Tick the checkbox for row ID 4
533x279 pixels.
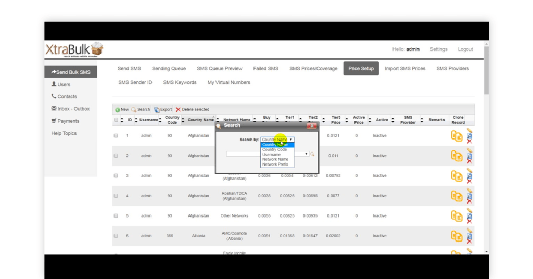pyautogui.click(x=116, y=196)
